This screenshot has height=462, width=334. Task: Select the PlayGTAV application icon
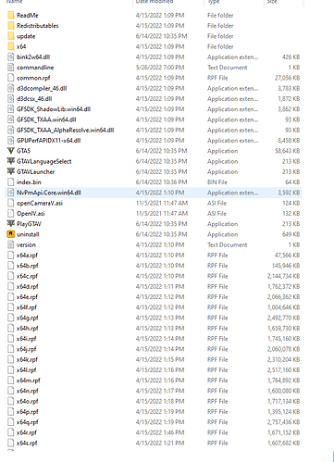(11, 224)
